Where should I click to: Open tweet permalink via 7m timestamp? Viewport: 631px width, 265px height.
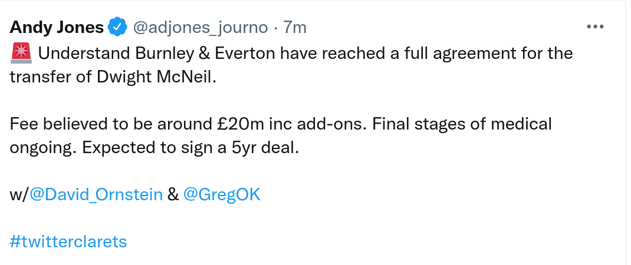[295, 27]
